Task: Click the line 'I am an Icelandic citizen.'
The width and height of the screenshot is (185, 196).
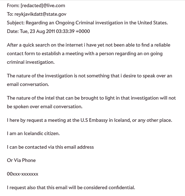Action: point(33,134)
